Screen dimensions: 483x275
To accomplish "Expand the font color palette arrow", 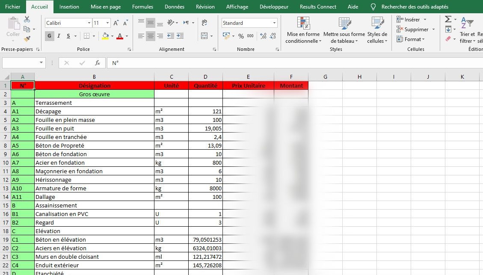I will coord(127,36).
